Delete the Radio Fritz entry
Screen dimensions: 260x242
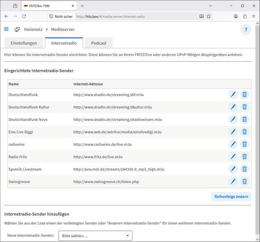pos(245,157)
